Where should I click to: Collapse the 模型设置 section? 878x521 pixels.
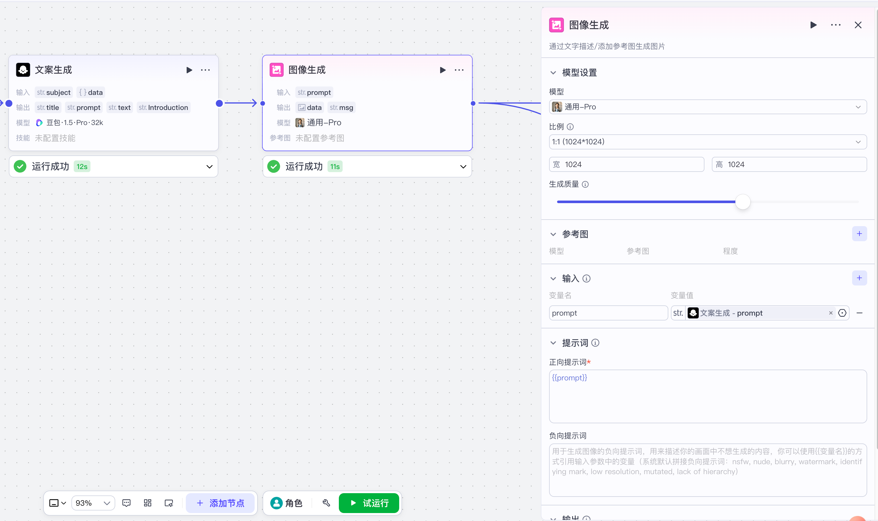(553, 73)
